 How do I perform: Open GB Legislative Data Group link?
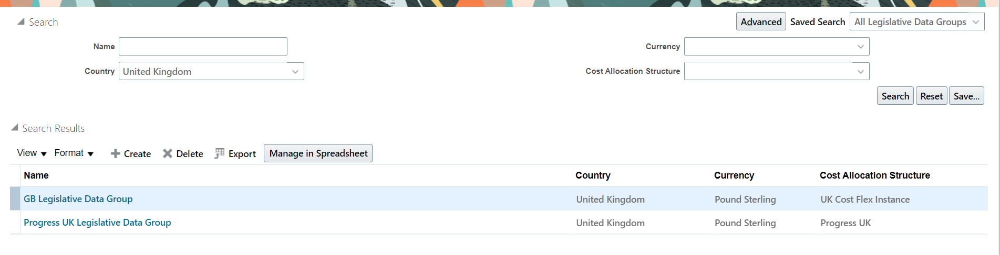pos(78,199)
